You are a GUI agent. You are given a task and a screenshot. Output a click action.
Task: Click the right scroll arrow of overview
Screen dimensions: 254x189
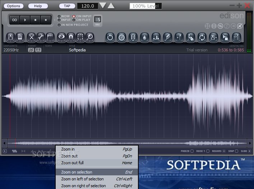250,143
